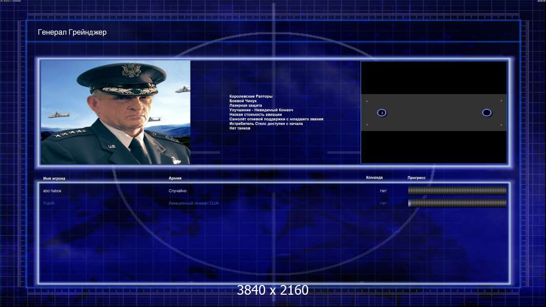Click the 'Королевские Рапторы' feature line

point(250,96)
